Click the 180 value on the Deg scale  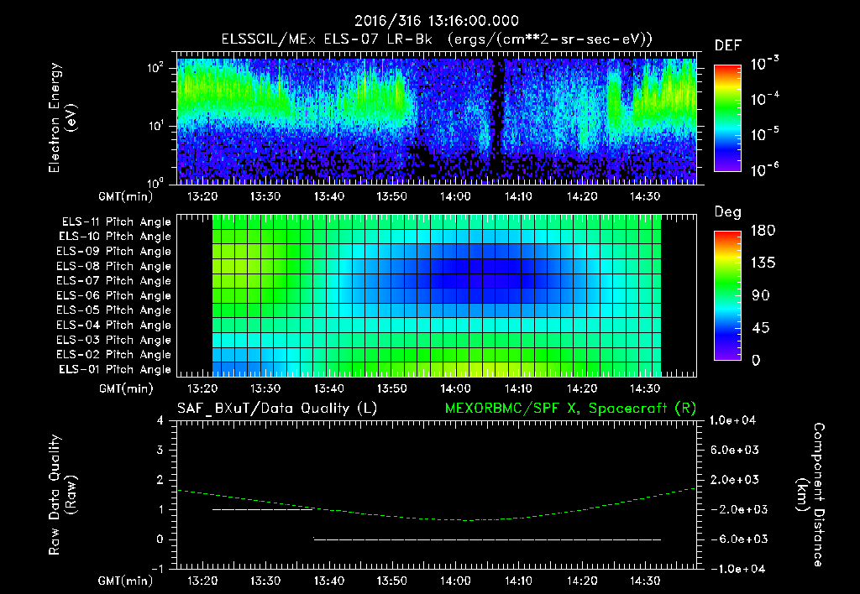coord(763,231)
